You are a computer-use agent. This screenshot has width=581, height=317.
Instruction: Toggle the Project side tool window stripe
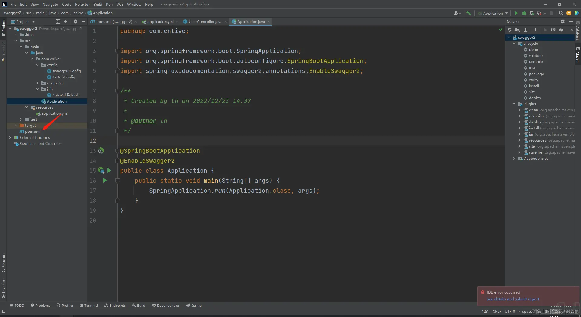pyautogui.click(x=4, y=28)
